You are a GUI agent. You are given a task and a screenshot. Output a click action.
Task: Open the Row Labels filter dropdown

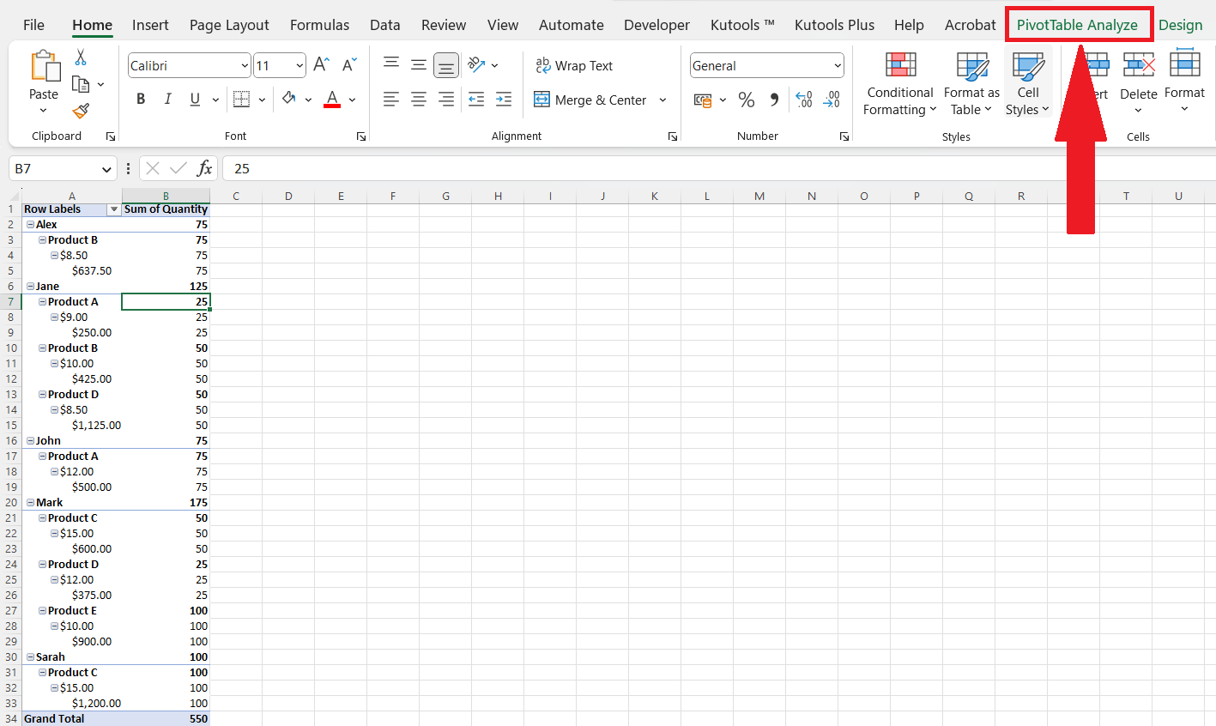click(113, 209)
